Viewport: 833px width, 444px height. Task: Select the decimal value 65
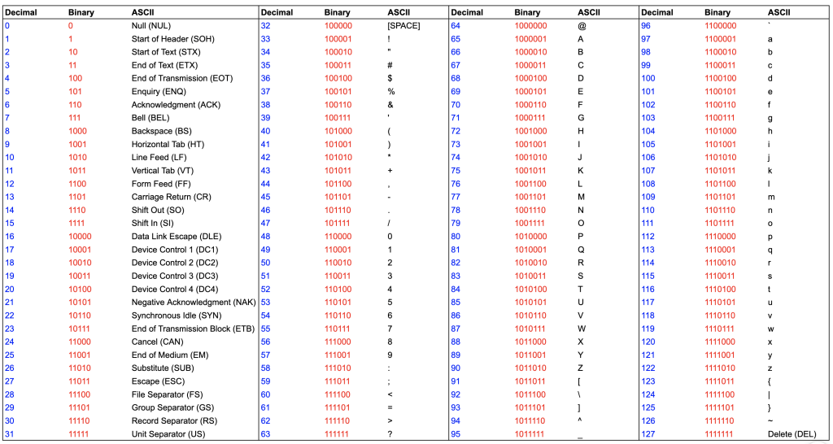456,39
